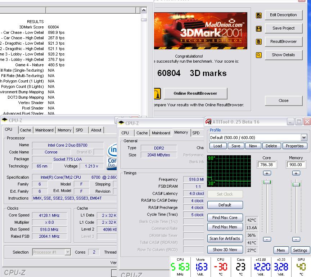Increase Core clock with plus button
This screenshot has height=277, width=311.
(x=267, y=173)
